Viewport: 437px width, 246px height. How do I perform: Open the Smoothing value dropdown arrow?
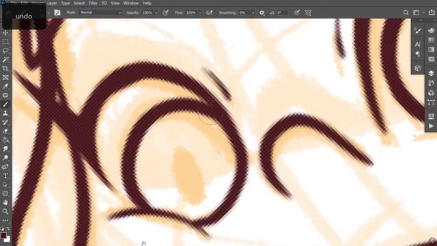253,13
